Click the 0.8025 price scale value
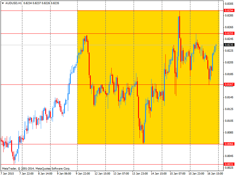This screenshot has height=176, width=235. click(229, 168)
